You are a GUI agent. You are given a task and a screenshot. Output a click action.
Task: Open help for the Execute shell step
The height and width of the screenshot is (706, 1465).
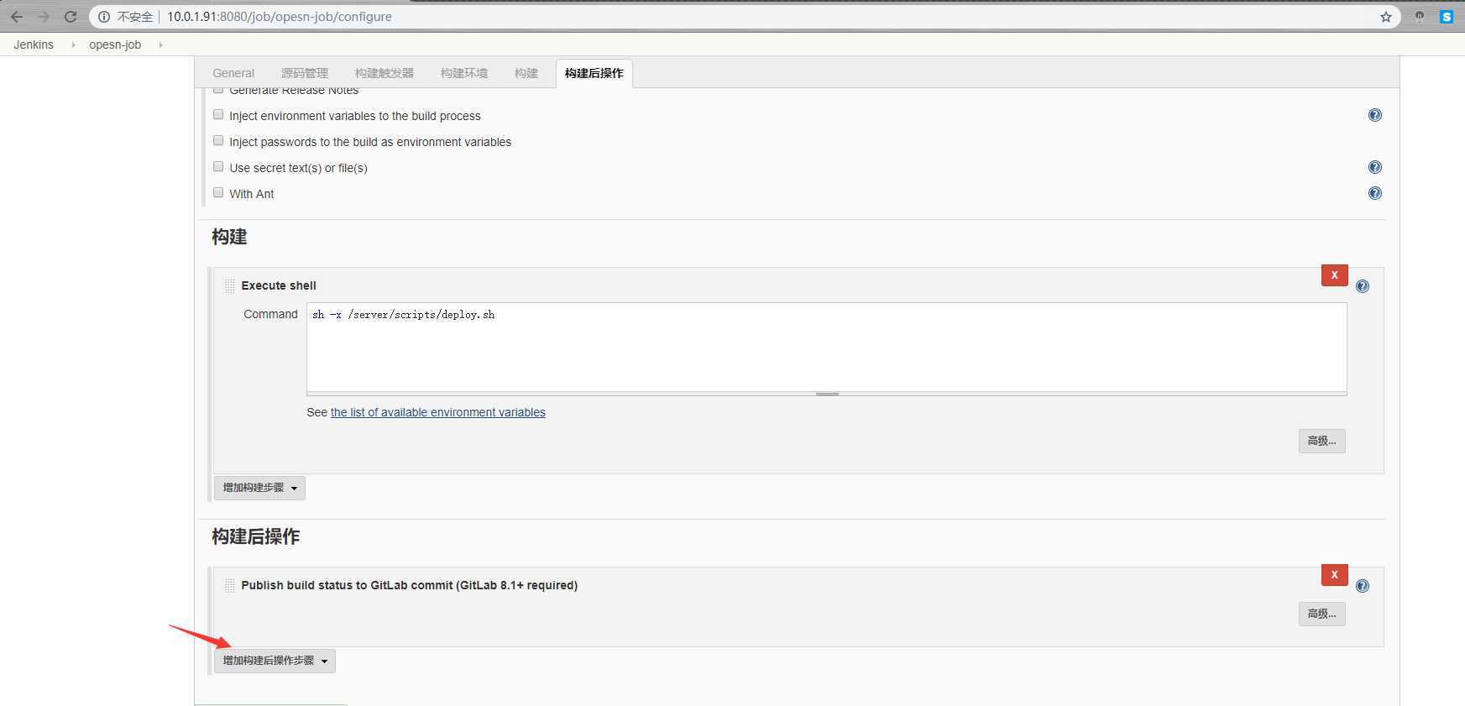(x=1363, y=286)
